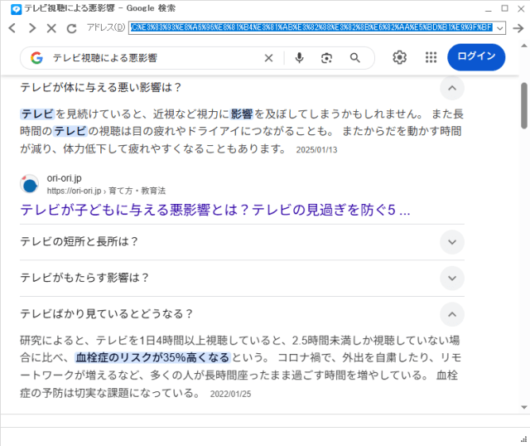This screenshot has width=530, height=446.
Task: Click the ori-ori.jp favicon
Action: tap(30, 184)
